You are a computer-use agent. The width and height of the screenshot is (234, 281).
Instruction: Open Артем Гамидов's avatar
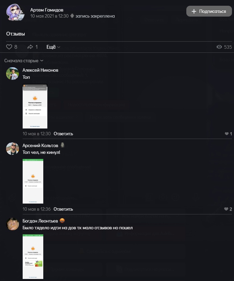click(x=15, y=12)
